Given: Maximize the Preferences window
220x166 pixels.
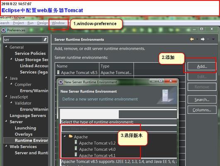Looking at the screenshot, I should click(x=202, y=29).
